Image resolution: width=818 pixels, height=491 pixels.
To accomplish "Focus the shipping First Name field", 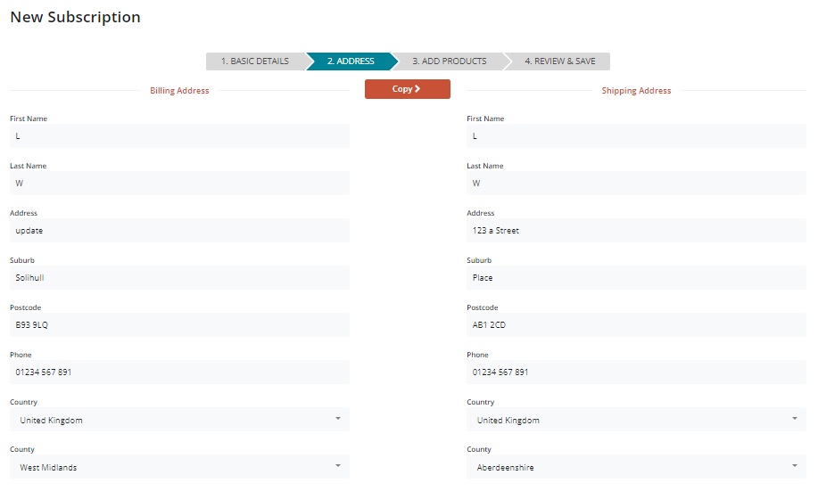I will 636,136.
